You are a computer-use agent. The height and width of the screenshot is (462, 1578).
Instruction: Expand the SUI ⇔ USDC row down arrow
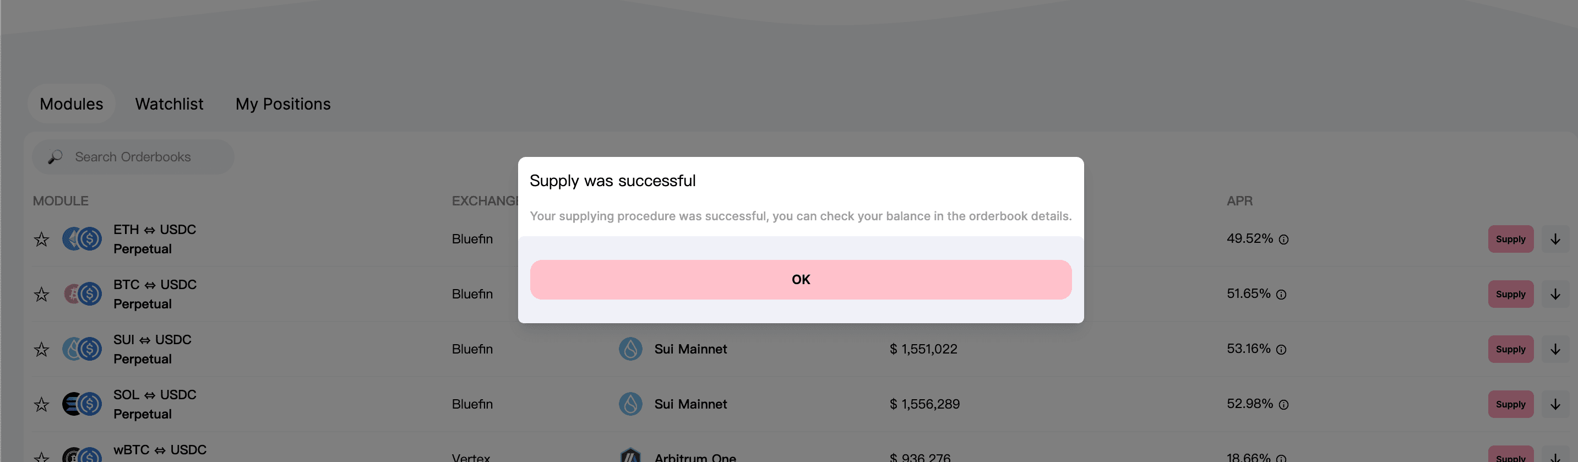pyautogui.click(x=1555, y=349)
